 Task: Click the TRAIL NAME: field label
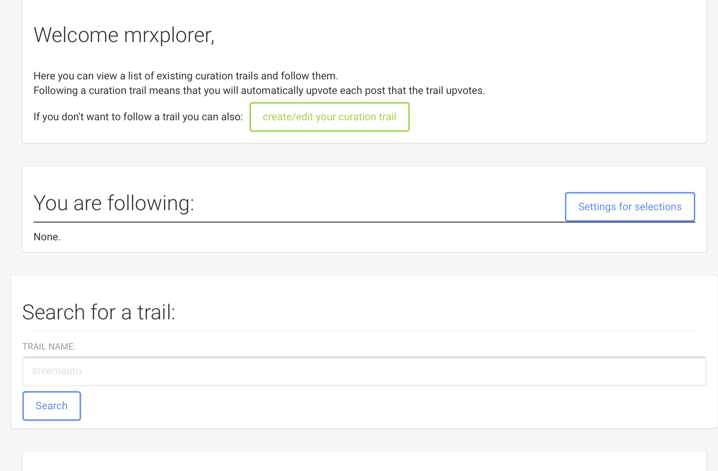tap(49, 347)
